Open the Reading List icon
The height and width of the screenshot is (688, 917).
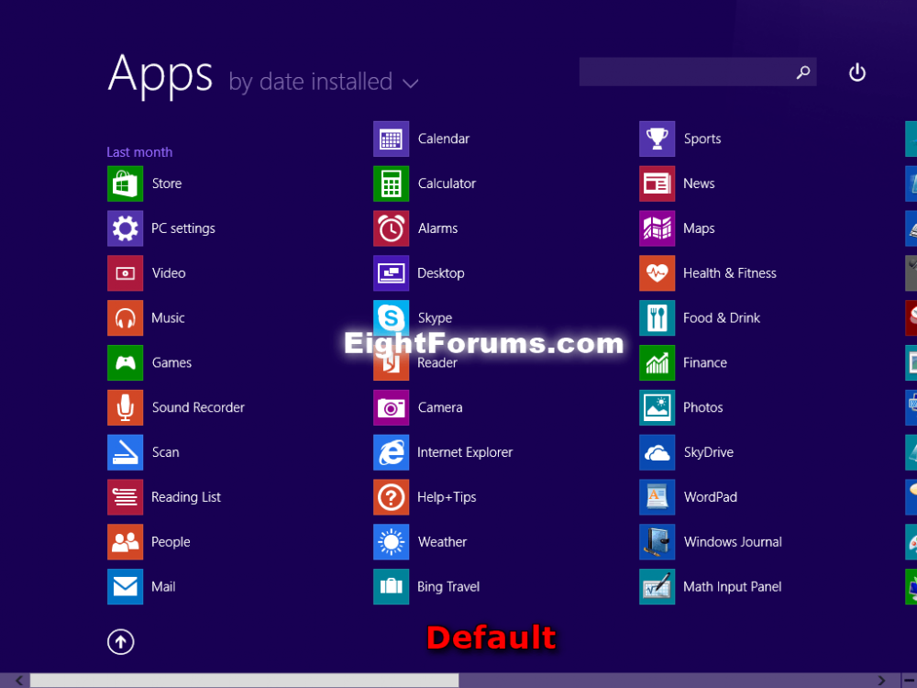click(x=125, y=496)
